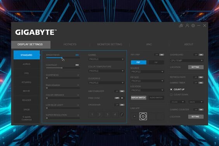Open the PIP Source dropdown
This screenshot has height=146, width=219.
point(147,72)
